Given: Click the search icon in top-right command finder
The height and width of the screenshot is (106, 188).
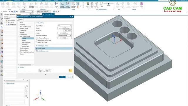Looking at the screenshot, I should click(169, 1).
